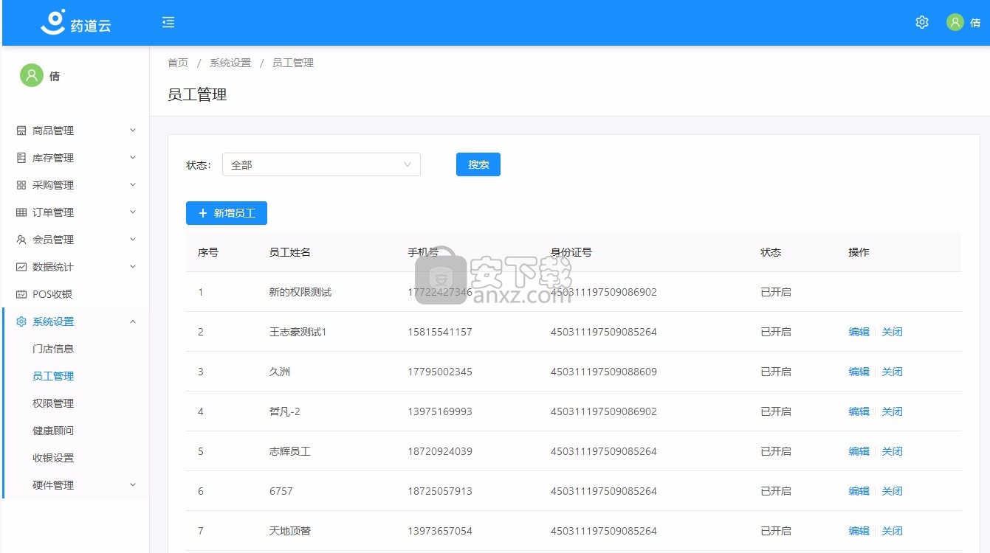Viewport: 990px width, 553px height.
Task: Click 关闭 for 哲凡-2
Action: coord(892,411)
